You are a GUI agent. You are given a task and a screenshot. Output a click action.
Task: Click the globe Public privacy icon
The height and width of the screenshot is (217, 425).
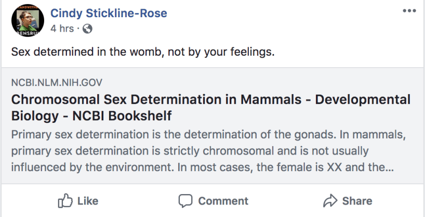pos(87,29)
